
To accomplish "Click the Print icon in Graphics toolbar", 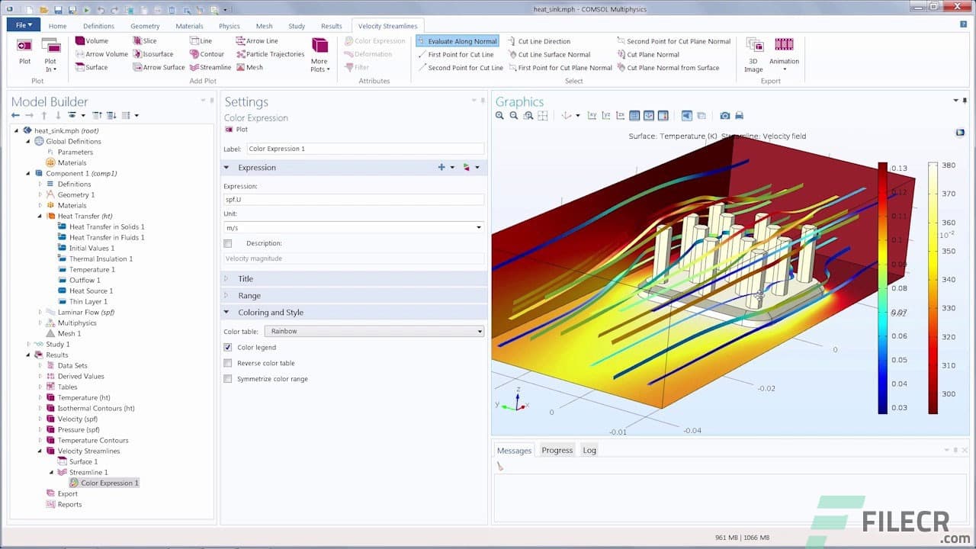I will [x=740, y=115].
